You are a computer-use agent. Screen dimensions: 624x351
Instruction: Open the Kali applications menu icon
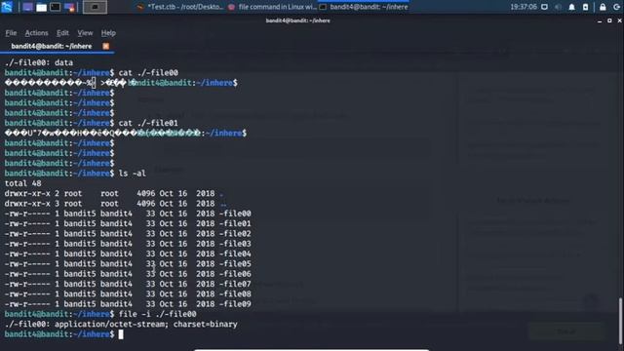click(x=7, y=7)
